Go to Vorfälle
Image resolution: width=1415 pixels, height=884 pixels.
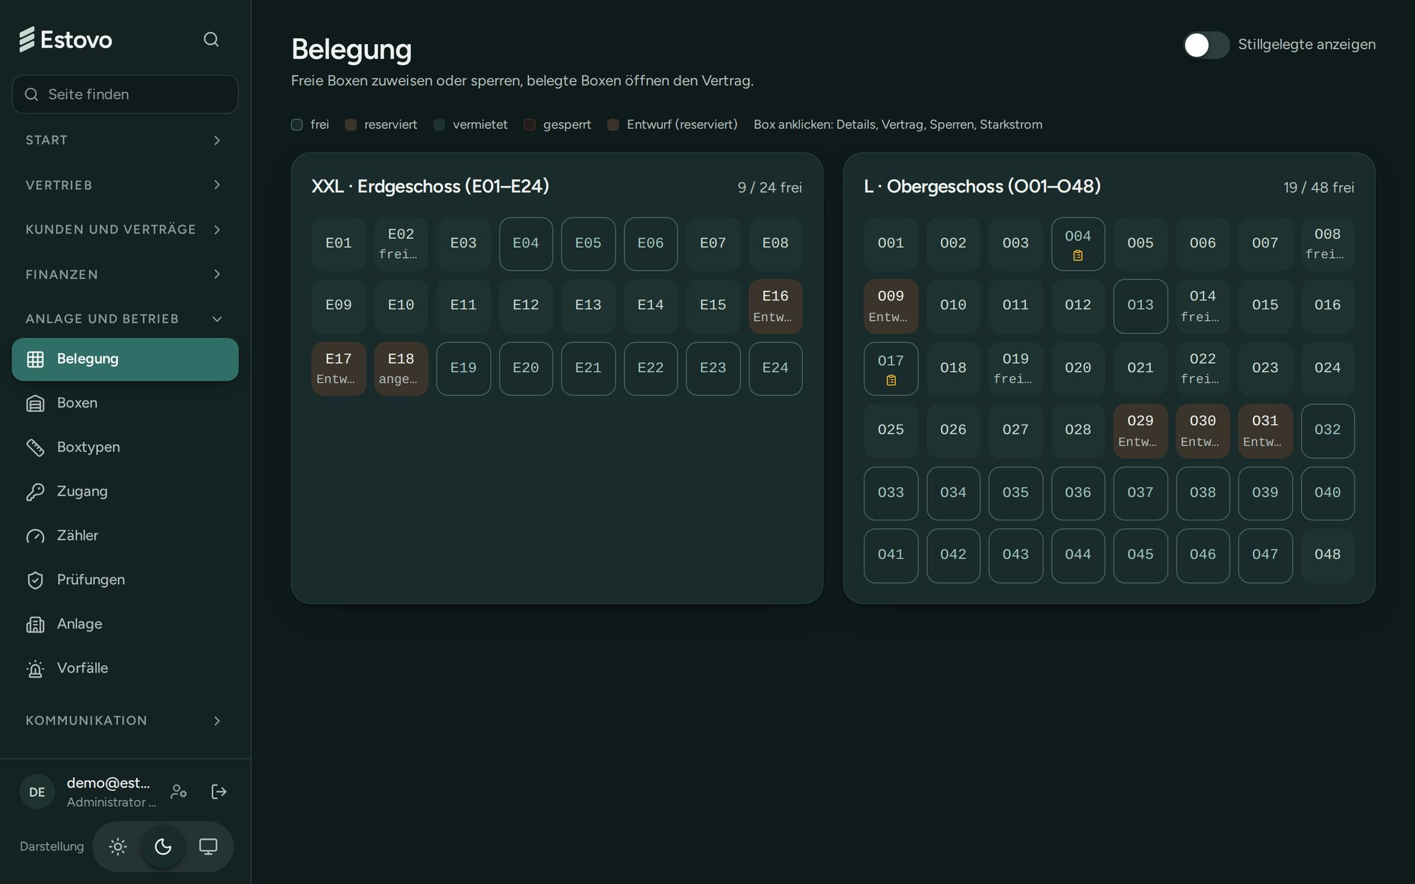click(125, 668)
